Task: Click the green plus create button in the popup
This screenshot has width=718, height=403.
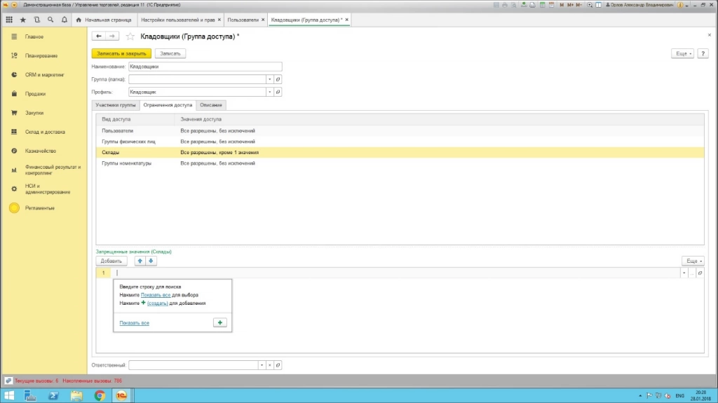Action: point(219,323)
